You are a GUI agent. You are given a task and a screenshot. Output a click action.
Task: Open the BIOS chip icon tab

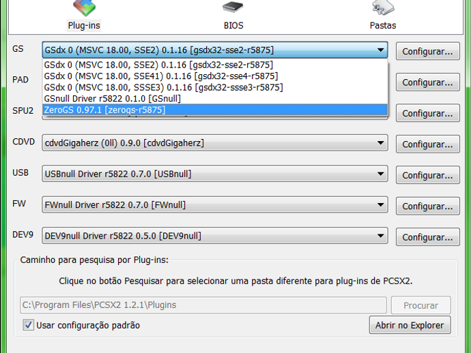tap(233, 7)
